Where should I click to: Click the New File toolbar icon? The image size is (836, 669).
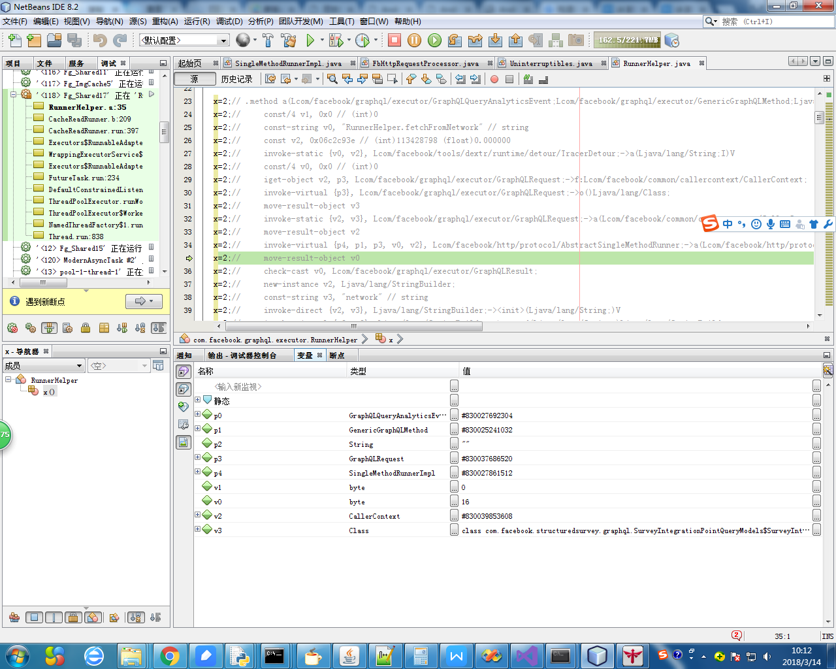[x=14, y=41]
